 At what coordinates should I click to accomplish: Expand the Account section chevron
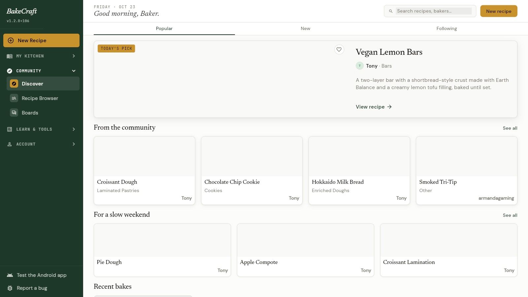pos(74,144)
